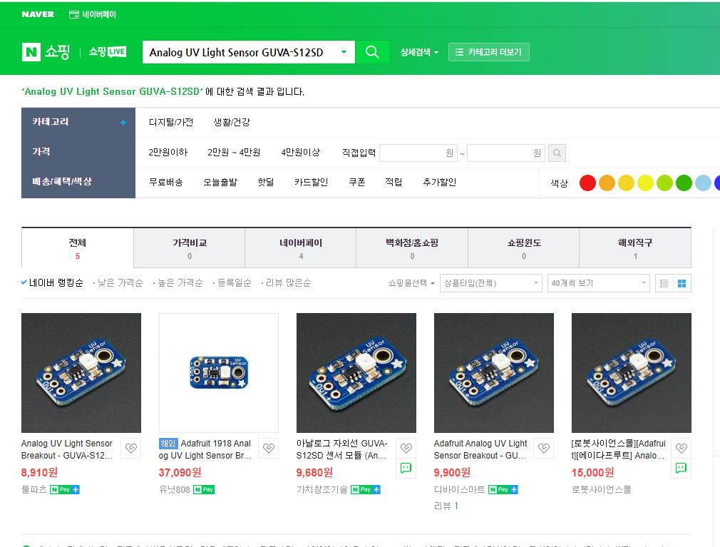Click N Pay badge next to 가치창조기술
Screen dimensions: 720x547
pyautogui.click(x=365, y=490)
